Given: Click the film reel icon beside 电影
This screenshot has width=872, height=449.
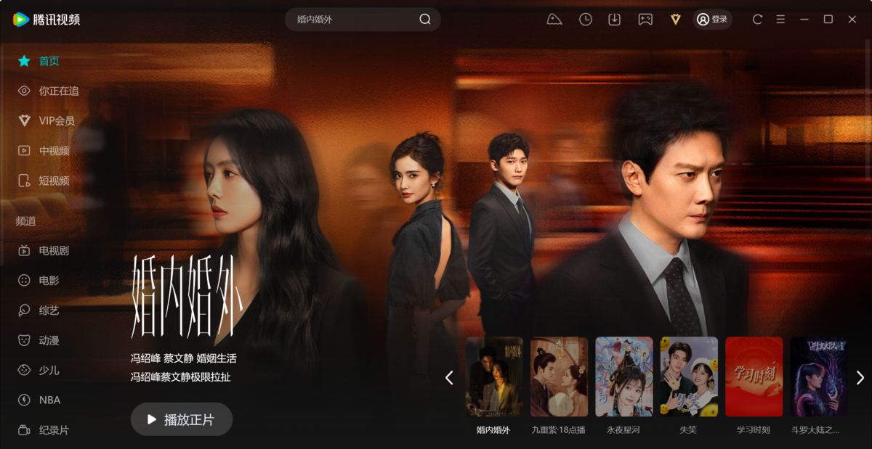Looking at the screenshot, I should coord(24,280).
